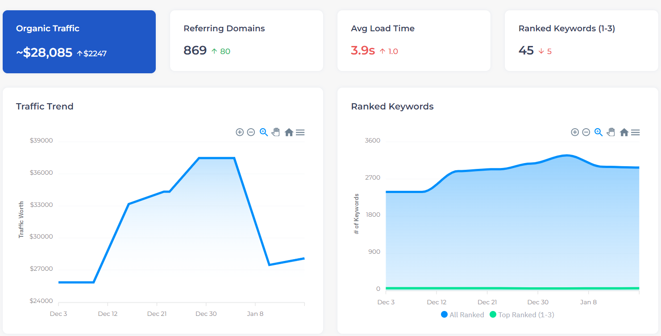Image resolution: width=661 pixels, height=336 pixels.
Task: Select the Referring Domains card
Action: [x=246, y=41]
